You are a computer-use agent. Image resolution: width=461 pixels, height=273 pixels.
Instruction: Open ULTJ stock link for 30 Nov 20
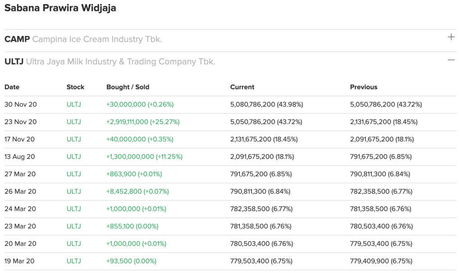click(74, 105)
